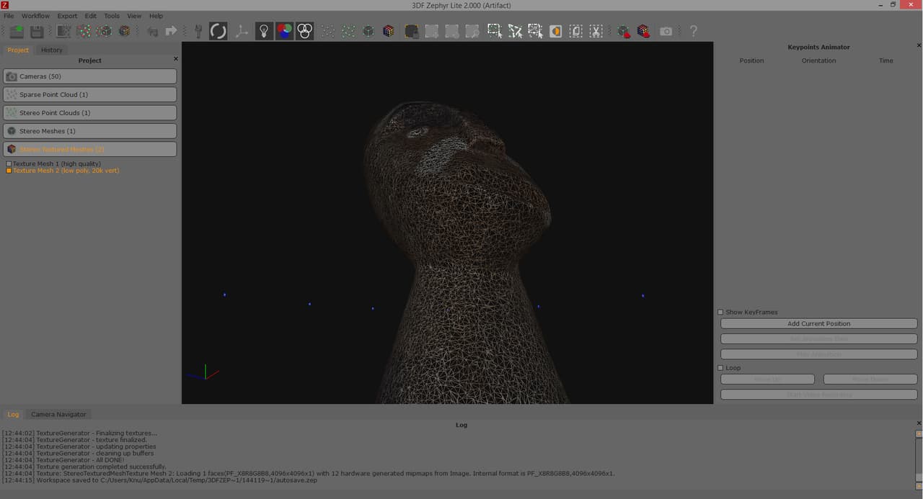Open the View menu
Screen dimensions: 923x499
pos(134,16)
